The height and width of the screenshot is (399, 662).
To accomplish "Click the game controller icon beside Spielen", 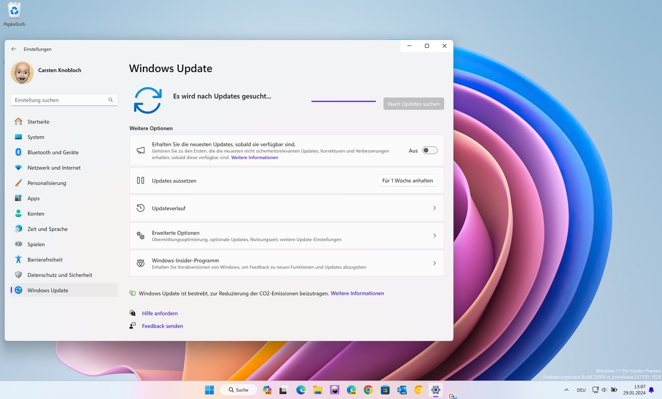I will click(18, 244).
